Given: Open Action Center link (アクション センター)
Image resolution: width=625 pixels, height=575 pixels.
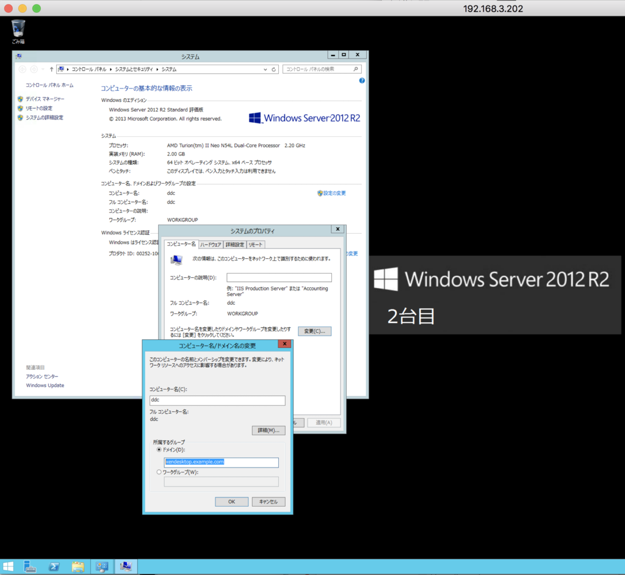Looking at the screenshot, I should [42, 377].
